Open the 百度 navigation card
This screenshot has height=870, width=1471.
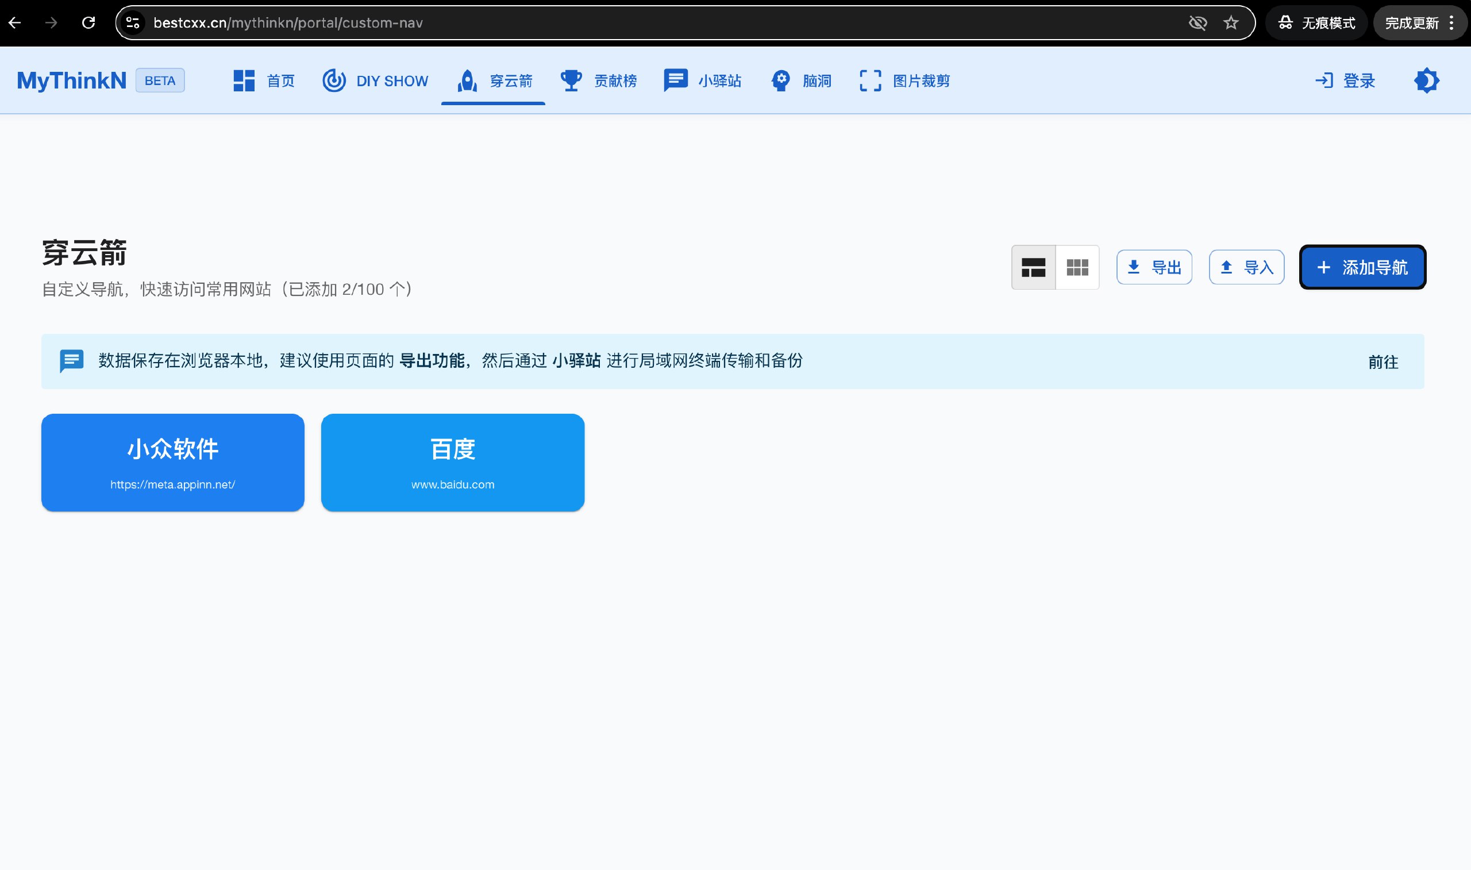pos(453,463)
